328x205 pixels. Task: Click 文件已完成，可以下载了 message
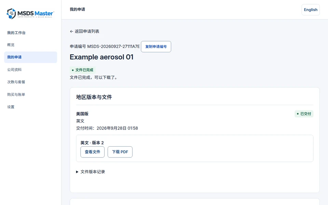point(94,78)
